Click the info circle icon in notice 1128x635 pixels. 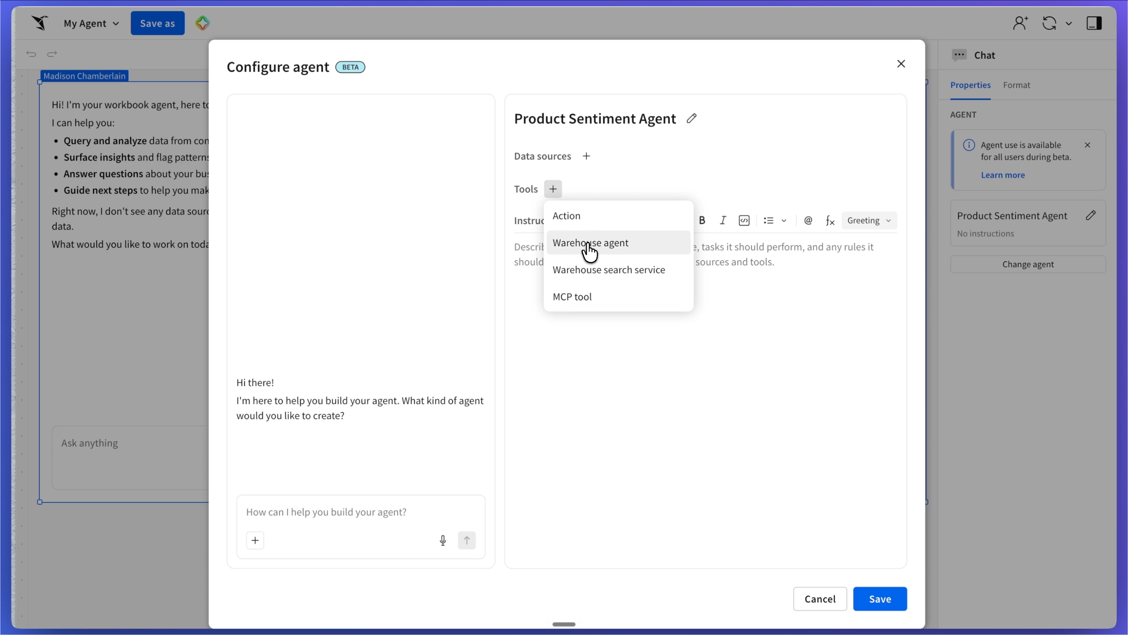pyautogui.click(x=968, y=145)
